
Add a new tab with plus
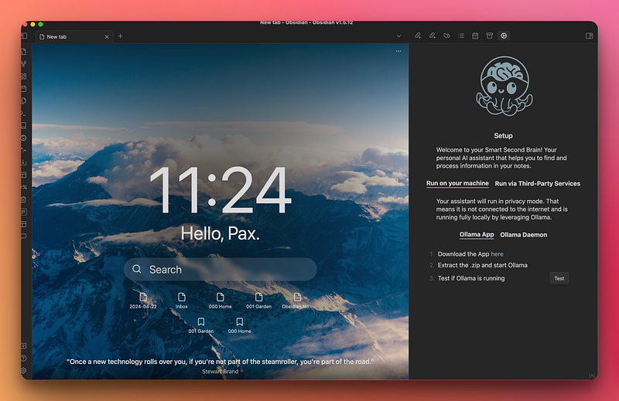(x=121, y=36)
